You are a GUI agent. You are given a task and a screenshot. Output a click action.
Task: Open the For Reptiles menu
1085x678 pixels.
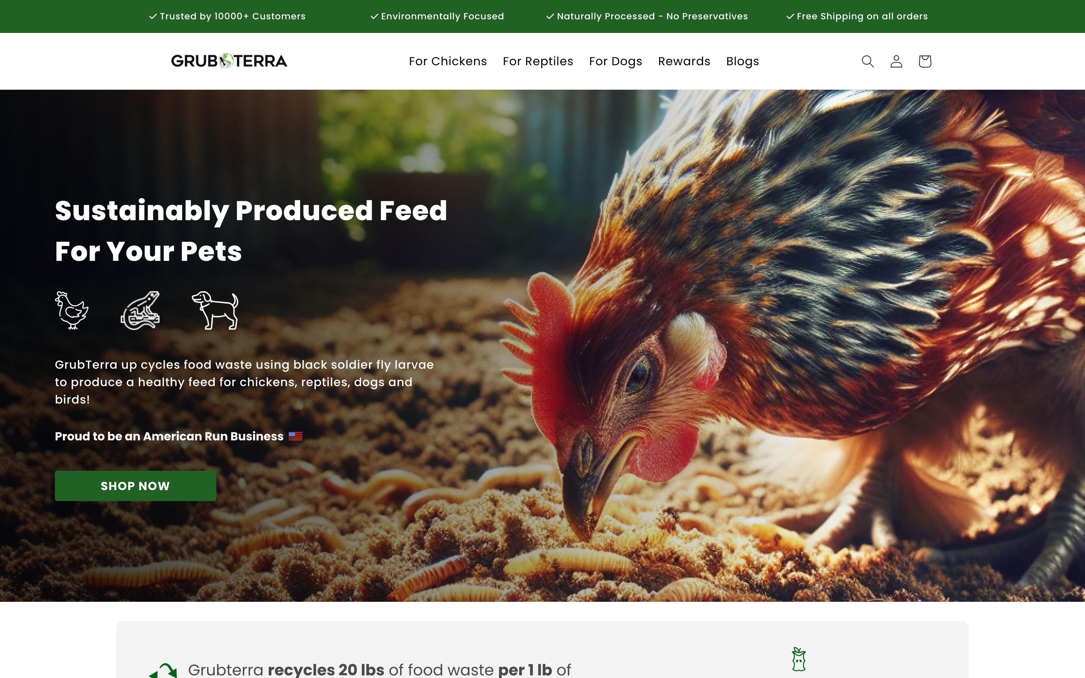[x=538, y=61]
